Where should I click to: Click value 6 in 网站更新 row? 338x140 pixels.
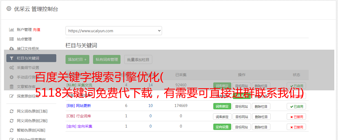click(x=126, y=106)
